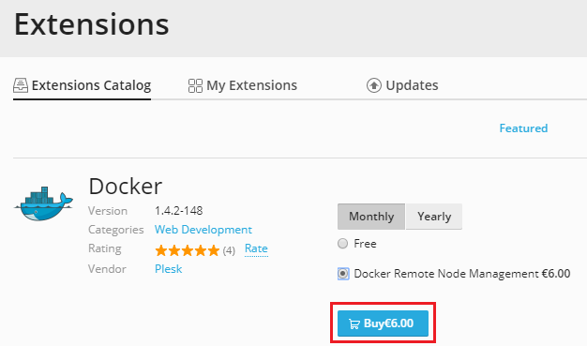Click the Docker Remote Node Management €6.00 label

(x=462, y=274)
